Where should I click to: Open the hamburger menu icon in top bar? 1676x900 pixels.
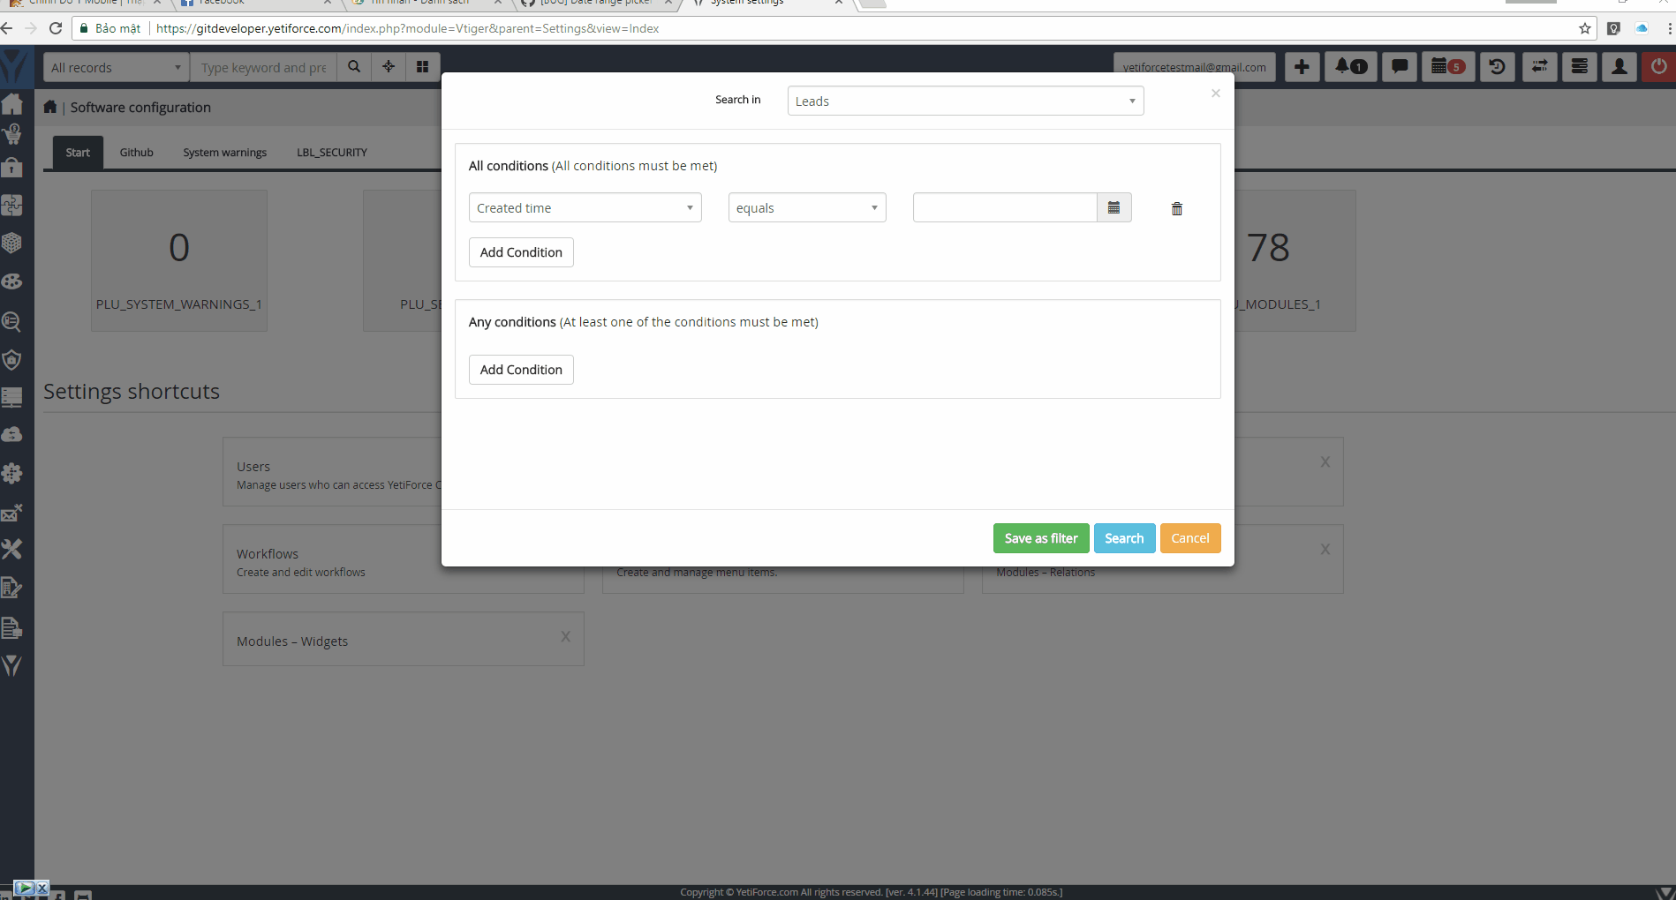(1580, 67)
